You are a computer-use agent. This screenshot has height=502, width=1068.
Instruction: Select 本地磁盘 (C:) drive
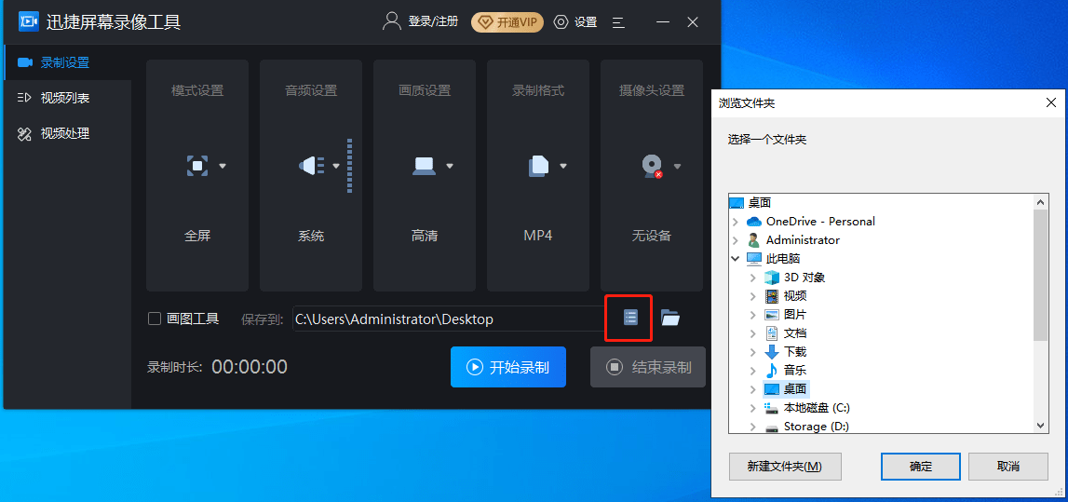click(817, 407)
